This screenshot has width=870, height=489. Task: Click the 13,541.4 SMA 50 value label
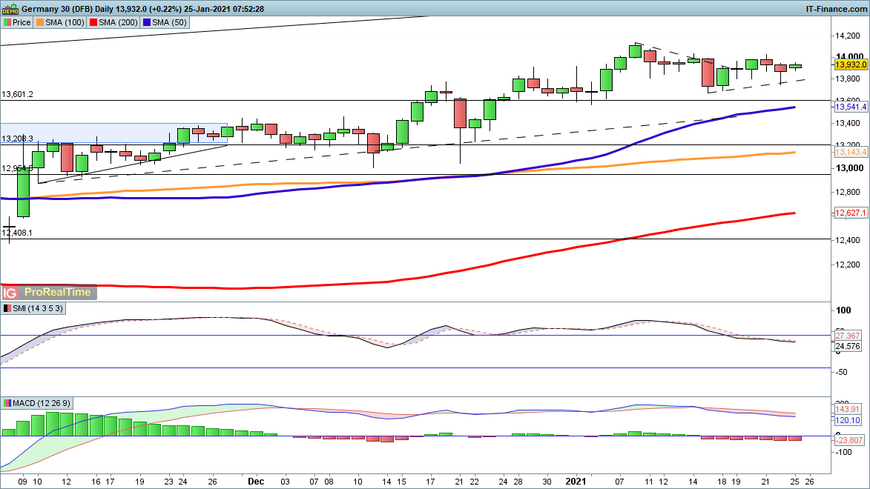851,107
